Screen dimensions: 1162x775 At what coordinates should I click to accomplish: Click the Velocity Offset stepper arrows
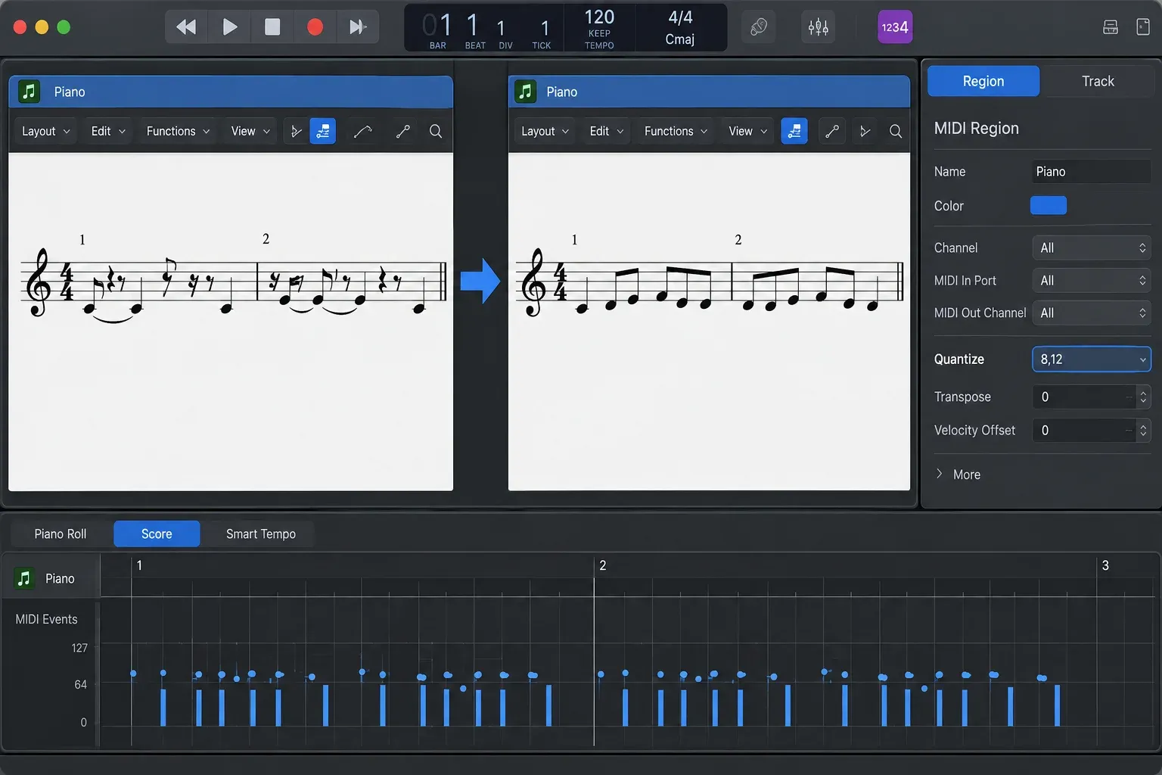[1143, 430]
